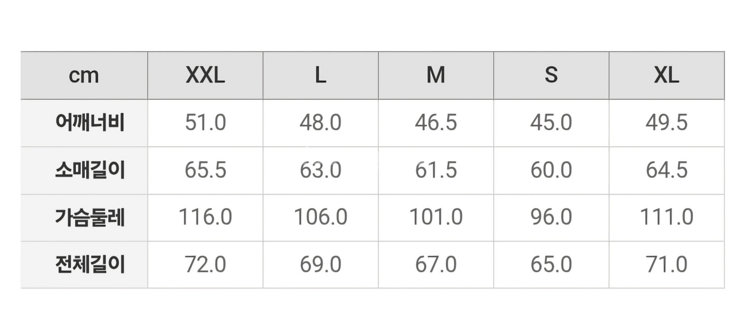Select the 71.0 total length cell
The height and width of the screenshot is (316, 746).
coord(666,265)
